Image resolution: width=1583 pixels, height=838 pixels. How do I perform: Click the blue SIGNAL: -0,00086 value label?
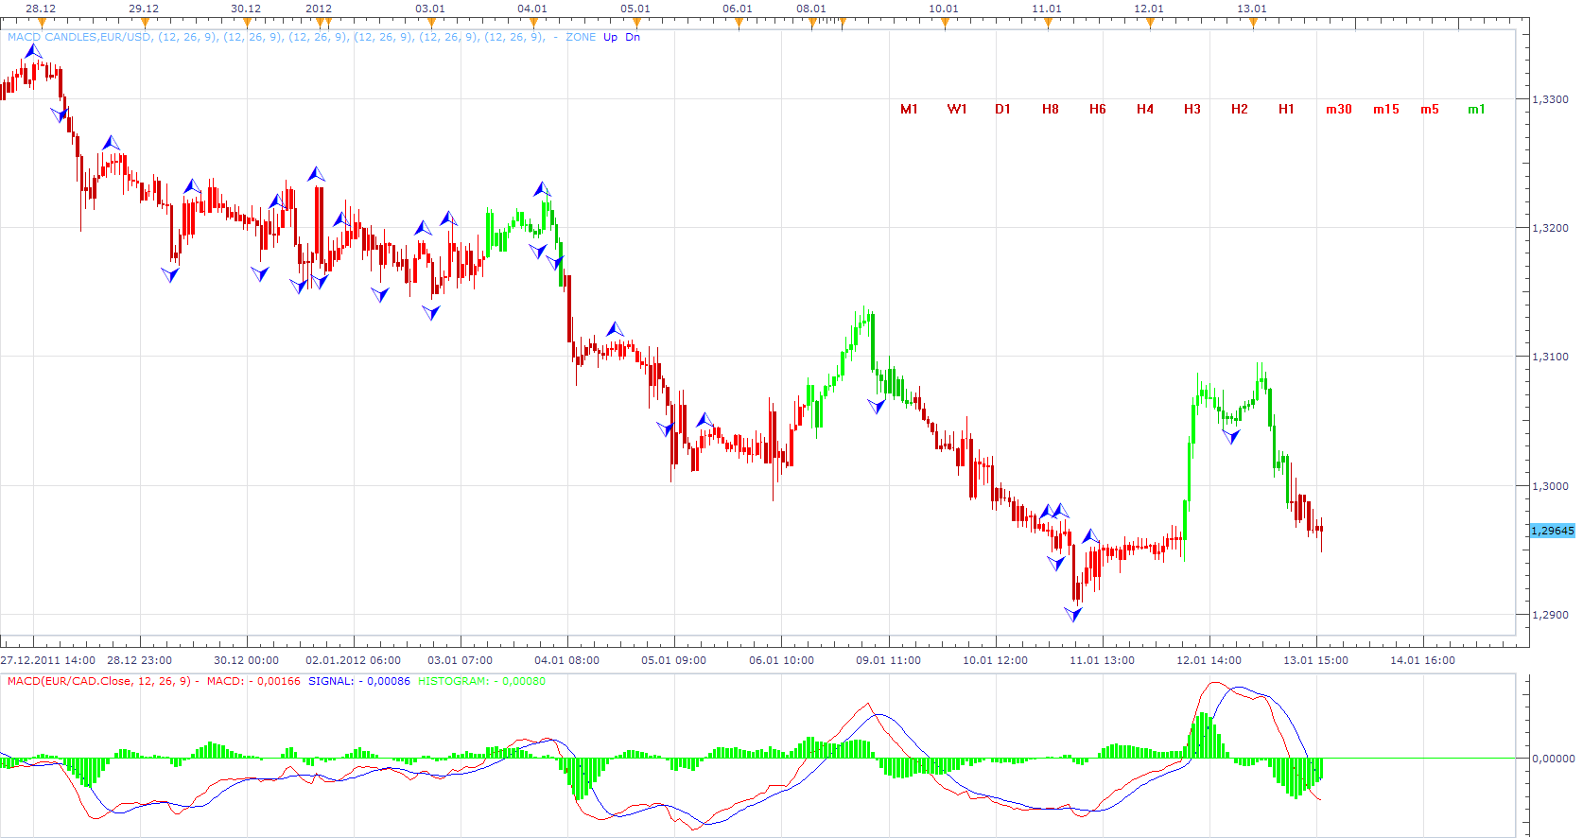click(x=359, y=681)
